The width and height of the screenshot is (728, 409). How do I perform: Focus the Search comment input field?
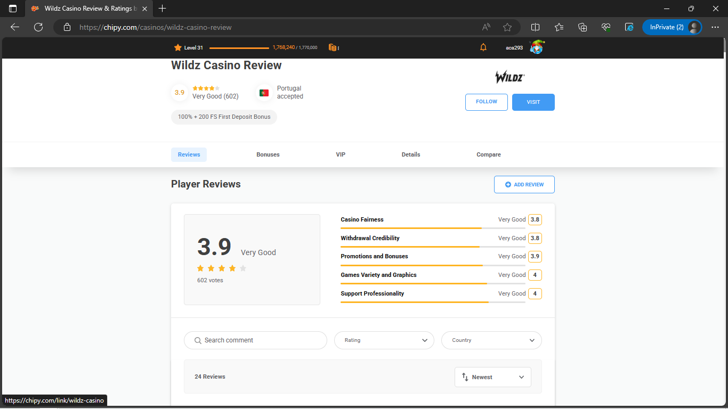tap(256, 340)
